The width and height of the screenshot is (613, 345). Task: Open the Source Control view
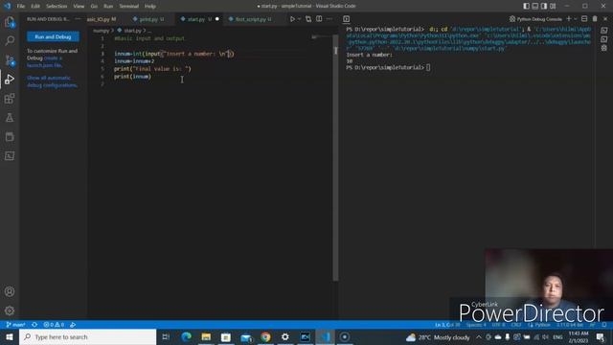point(10,60)
